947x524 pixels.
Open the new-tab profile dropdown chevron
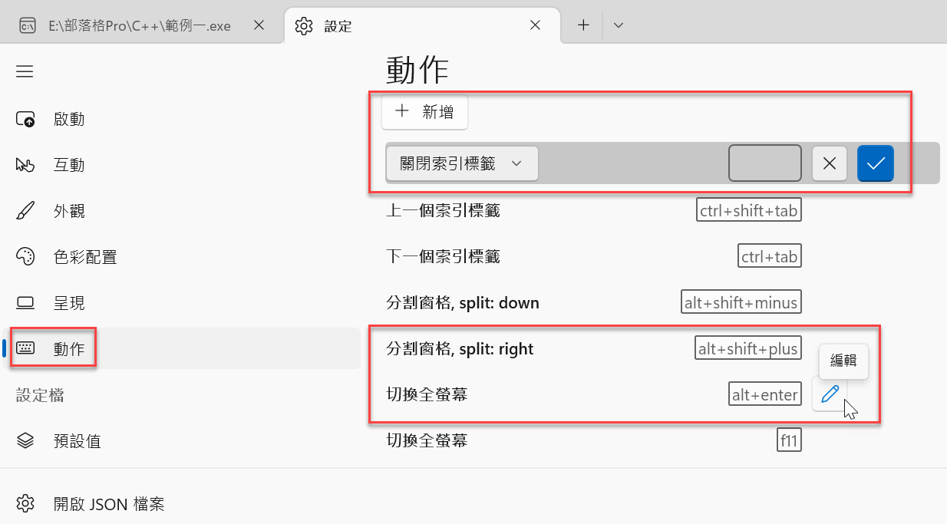(619, 25)
